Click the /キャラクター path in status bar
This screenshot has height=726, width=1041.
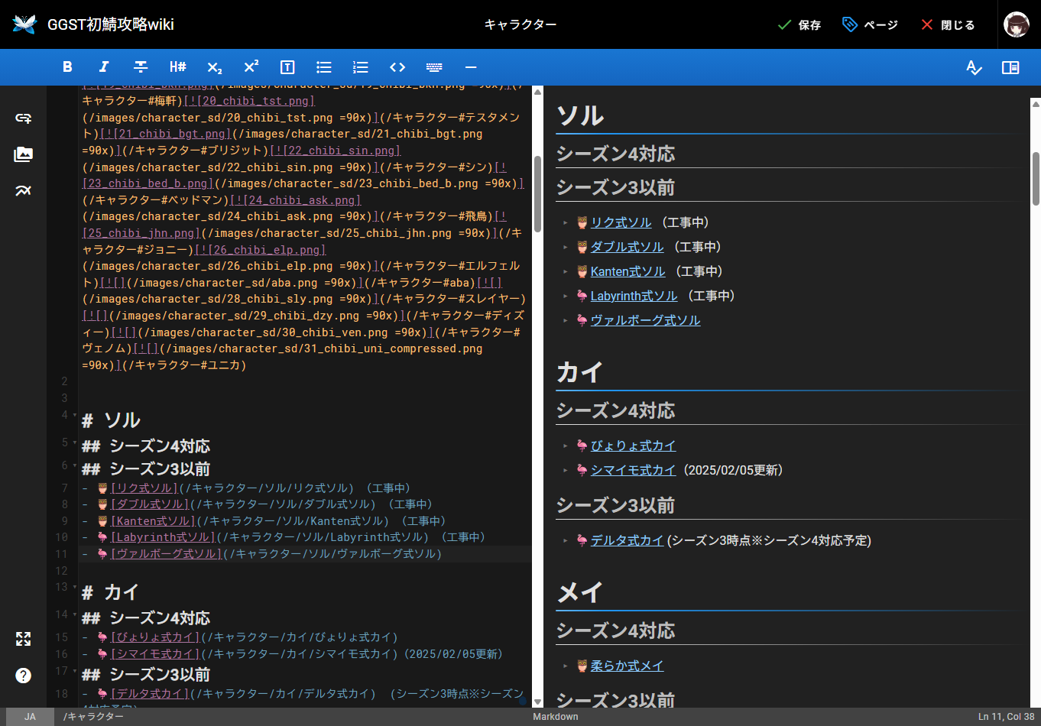93,717
